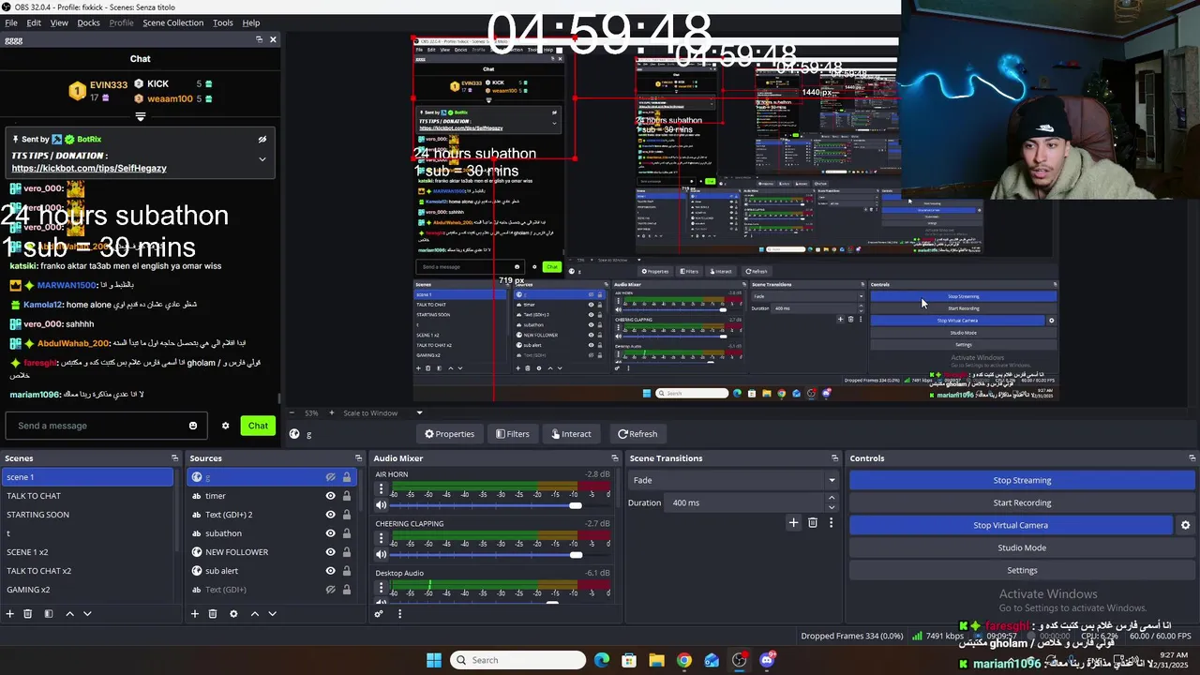Open source Properties button
This screenshot has height=675, width=1200.
tap(449, 434)
